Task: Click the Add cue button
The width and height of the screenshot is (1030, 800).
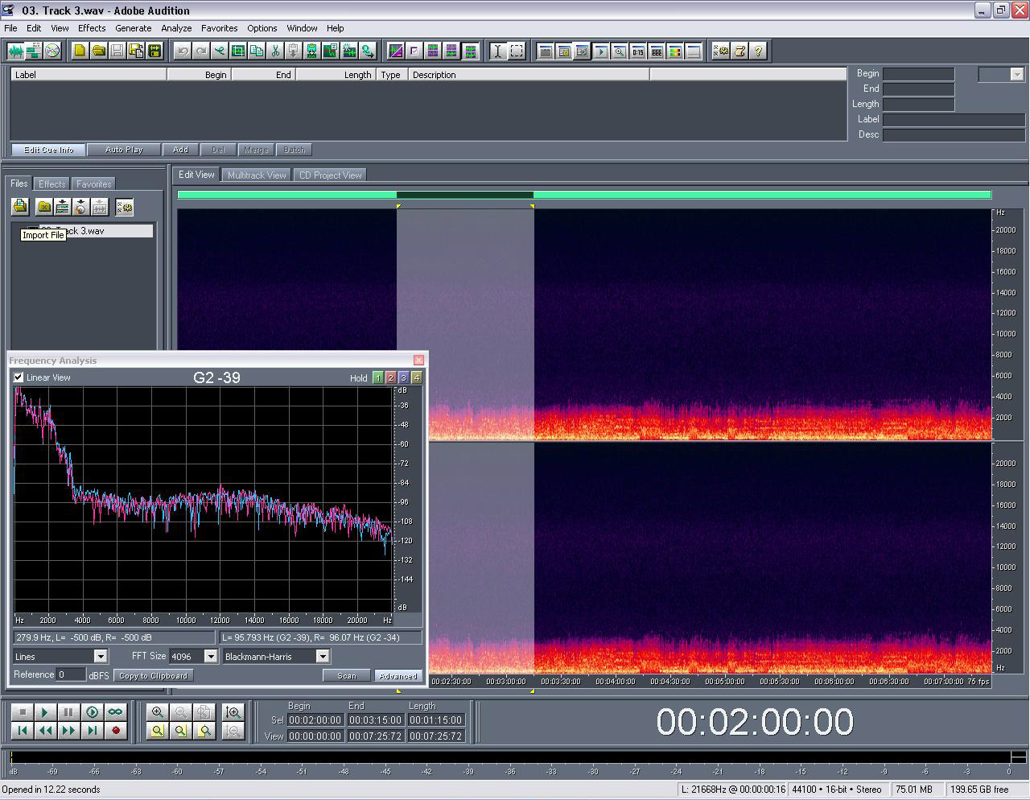Action: pos(180,150)
